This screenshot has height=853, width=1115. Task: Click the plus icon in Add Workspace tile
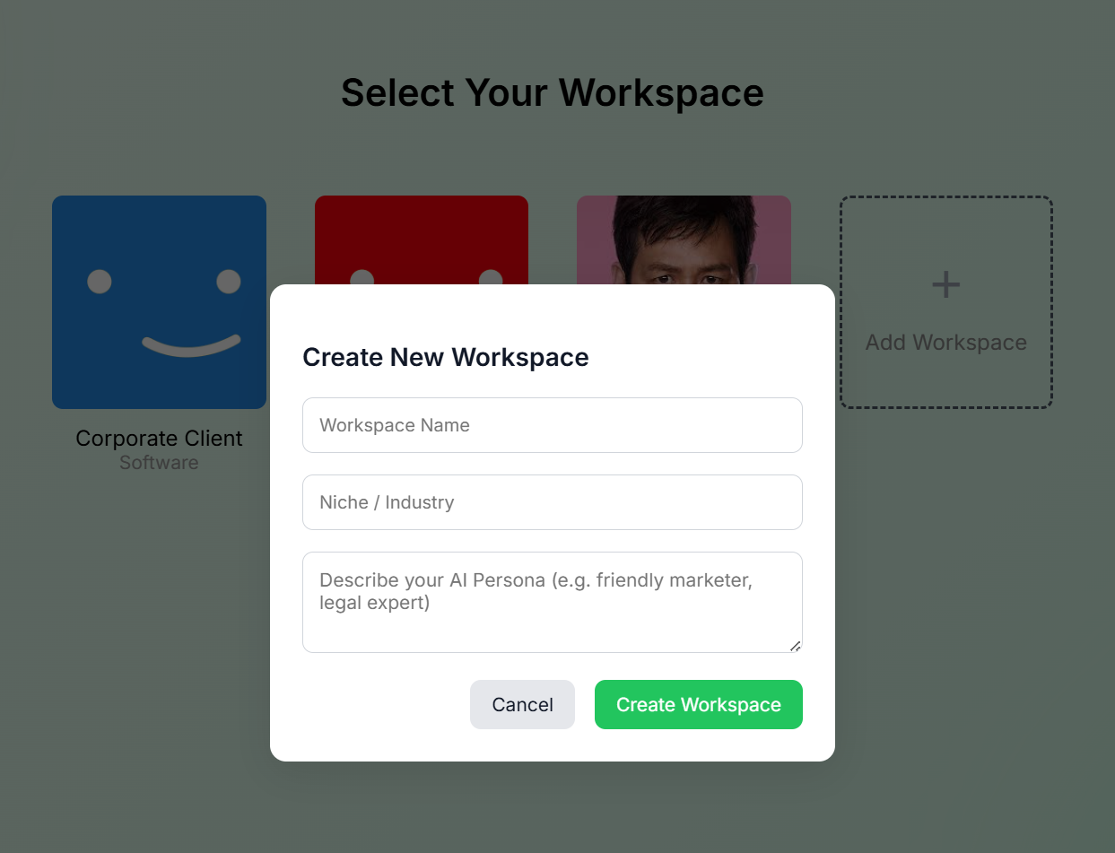tap(945, 283)
